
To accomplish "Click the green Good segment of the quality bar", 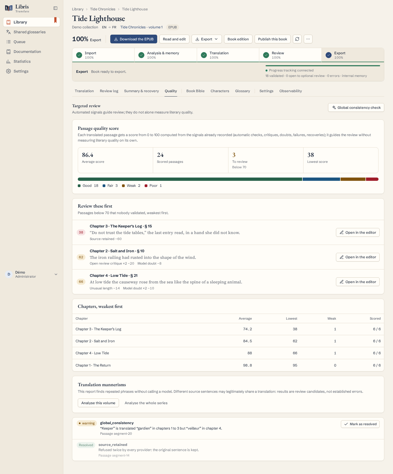I will click(x=190, y=179).
